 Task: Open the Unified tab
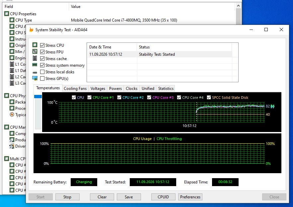click(148, 89)
